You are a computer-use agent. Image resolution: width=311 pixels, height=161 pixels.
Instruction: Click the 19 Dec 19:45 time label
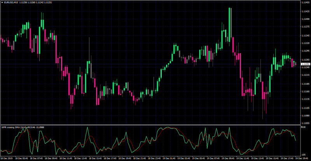pyautogui.click(x=302, y=158)
